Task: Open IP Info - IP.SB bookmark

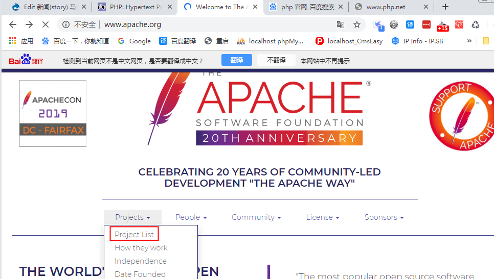Action: coord(417,41)
